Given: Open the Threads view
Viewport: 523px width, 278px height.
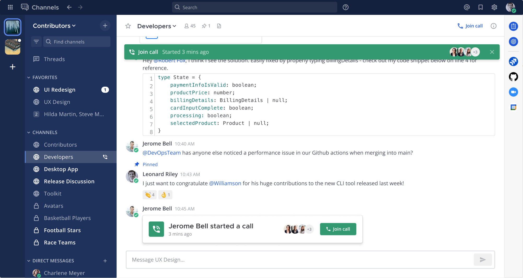Looking at the screenshot, I should pyautogui.click(x=54, y=59).
